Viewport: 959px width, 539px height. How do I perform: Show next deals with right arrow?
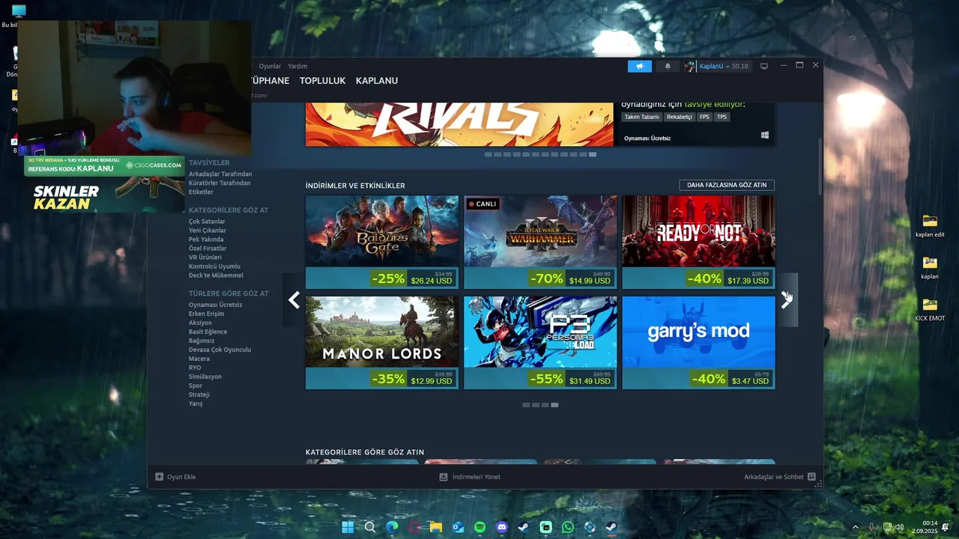coord(786,299)
